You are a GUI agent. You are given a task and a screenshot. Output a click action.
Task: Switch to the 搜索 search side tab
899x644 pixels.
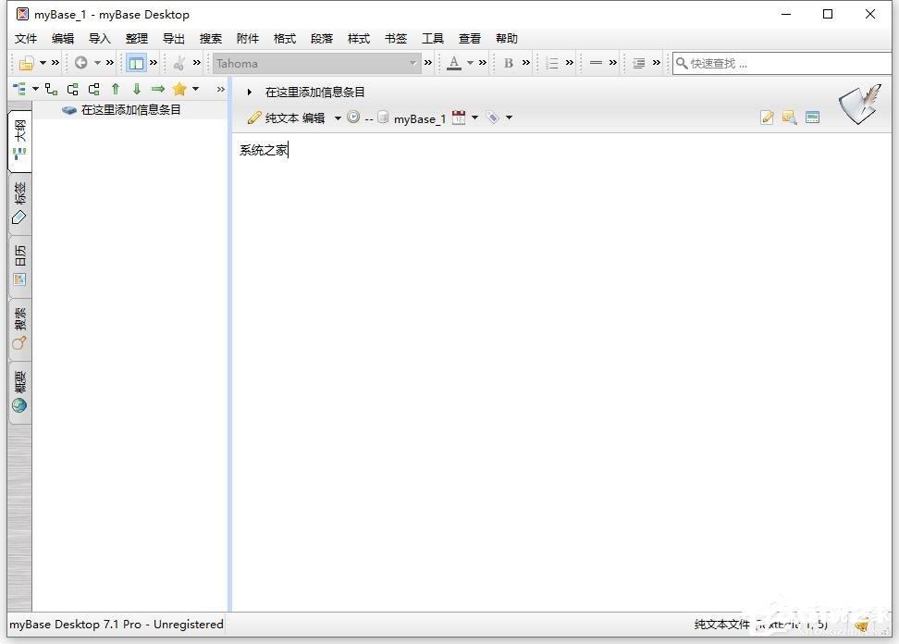click(20, 329)
